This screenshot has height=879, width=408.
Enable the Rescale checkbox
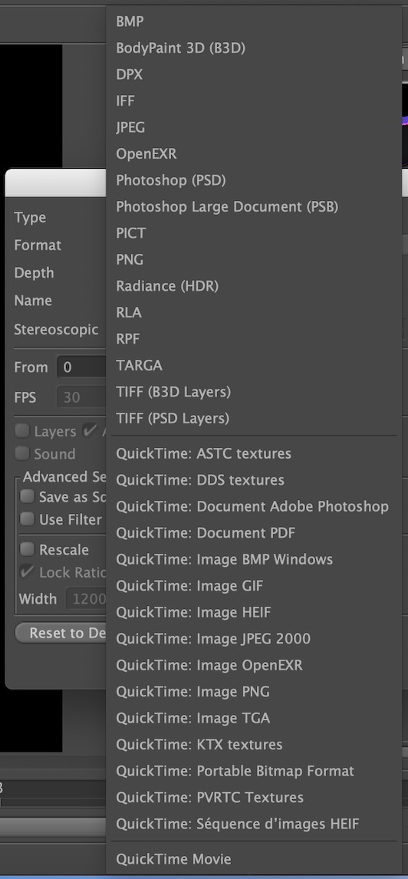tap(27, 549)
